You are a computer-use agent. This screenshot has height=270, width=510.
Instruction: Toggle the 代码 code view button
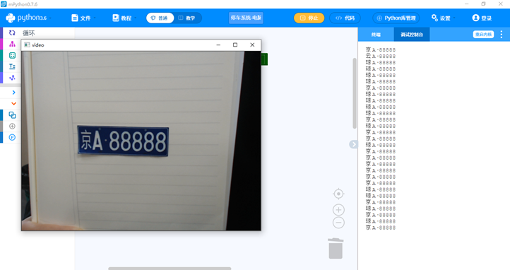point(345,18)
